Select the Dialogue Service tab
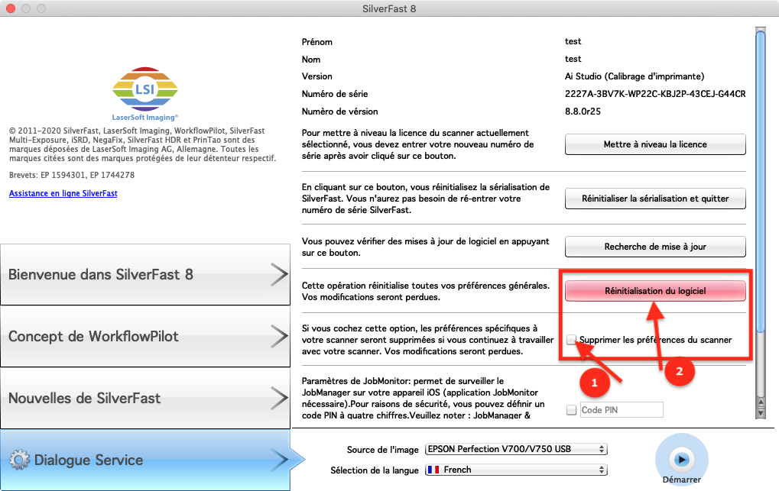The image size is (779, 491). (x=145, y=460)
